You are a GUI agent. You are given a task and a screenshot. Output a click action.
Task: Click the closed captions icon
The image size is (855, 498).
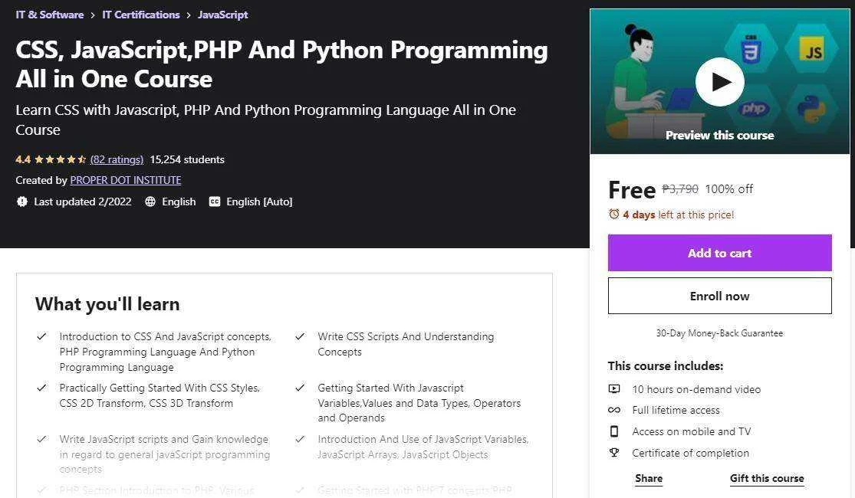[x=215, y=201]
